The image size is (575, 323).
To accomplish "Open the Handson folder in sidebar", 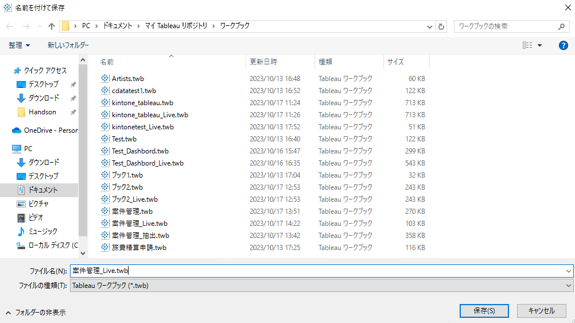I will pyautogui.click(x=42, y=112).
